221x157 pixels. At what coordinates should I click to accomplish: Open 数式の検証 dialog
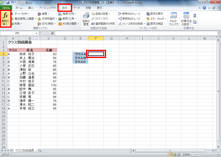point(155,24)
